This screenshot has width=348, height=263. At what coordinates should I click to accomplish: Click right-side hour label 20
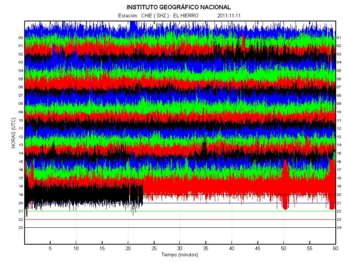click(x=339, y=195)
